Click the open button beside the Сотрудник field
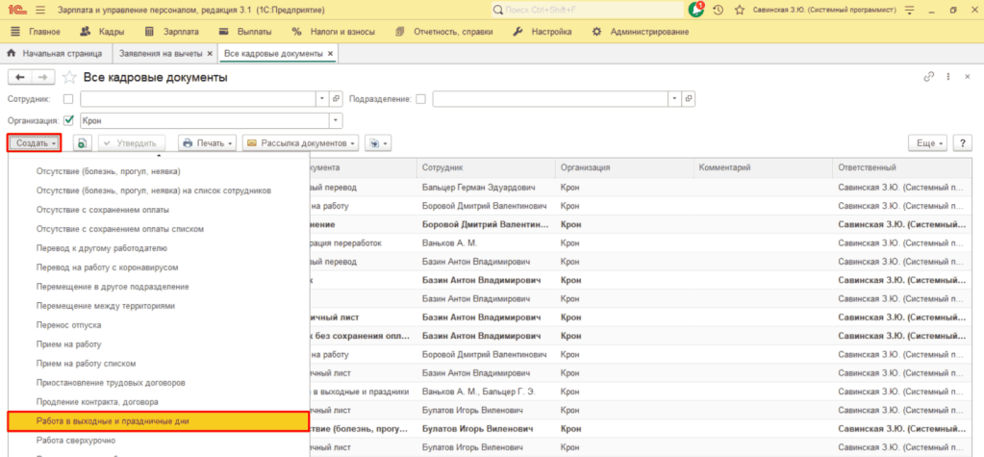984x457 pixels. [x=336, y=98]
